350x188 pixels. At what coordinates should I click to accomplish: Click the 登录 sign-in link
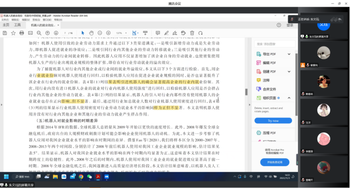(x=290, y=25)
